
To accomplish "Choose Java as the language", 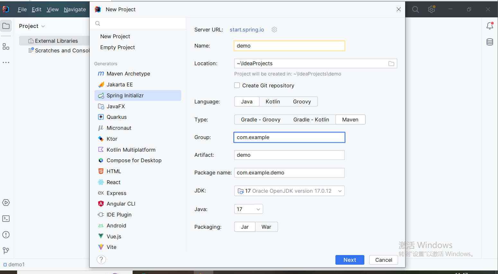I will point(247,102).
